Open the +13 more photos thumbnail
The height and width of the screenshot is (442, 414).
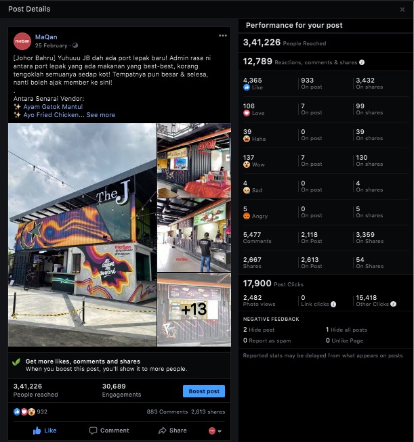tap(194, 309)
